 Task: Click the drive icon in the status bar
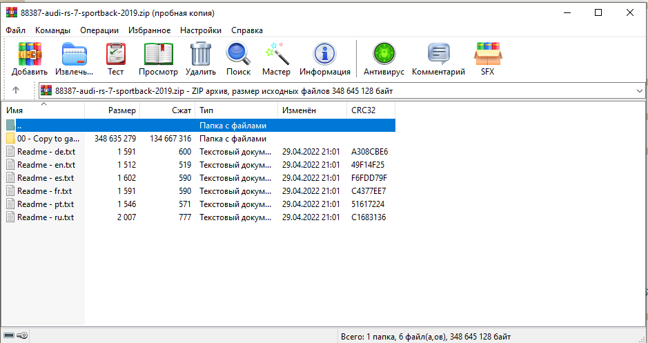[9, 335]
